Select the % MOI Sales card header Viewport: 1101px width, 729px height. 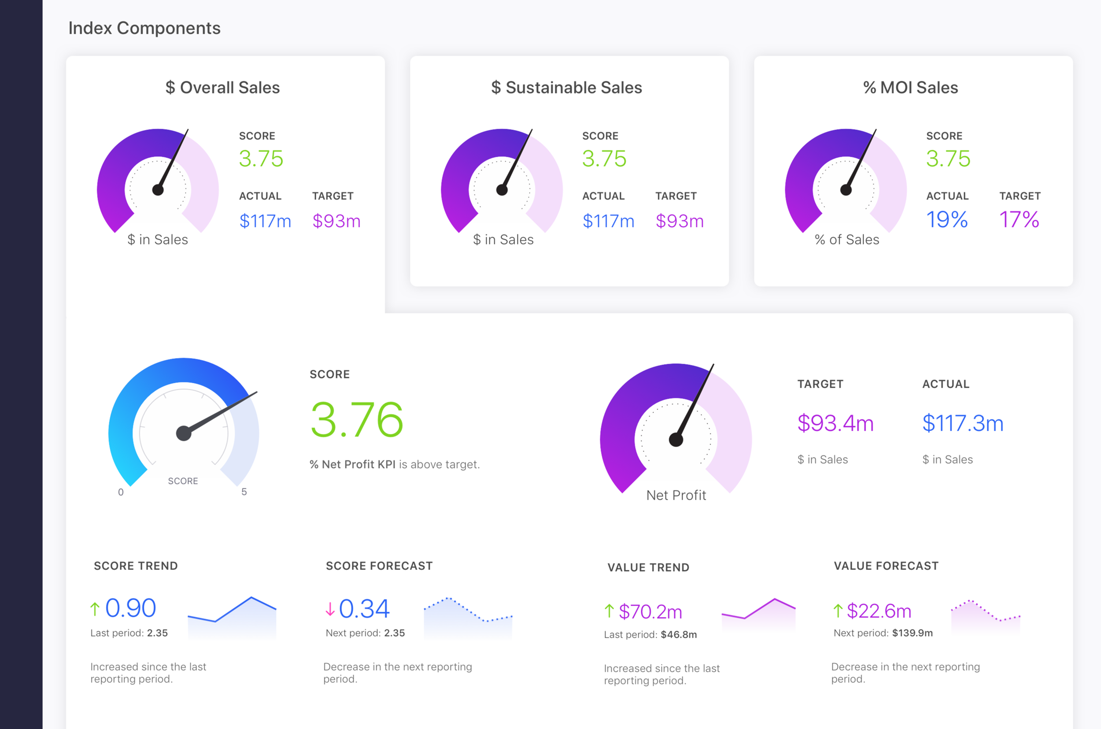(x=910, y=87)
